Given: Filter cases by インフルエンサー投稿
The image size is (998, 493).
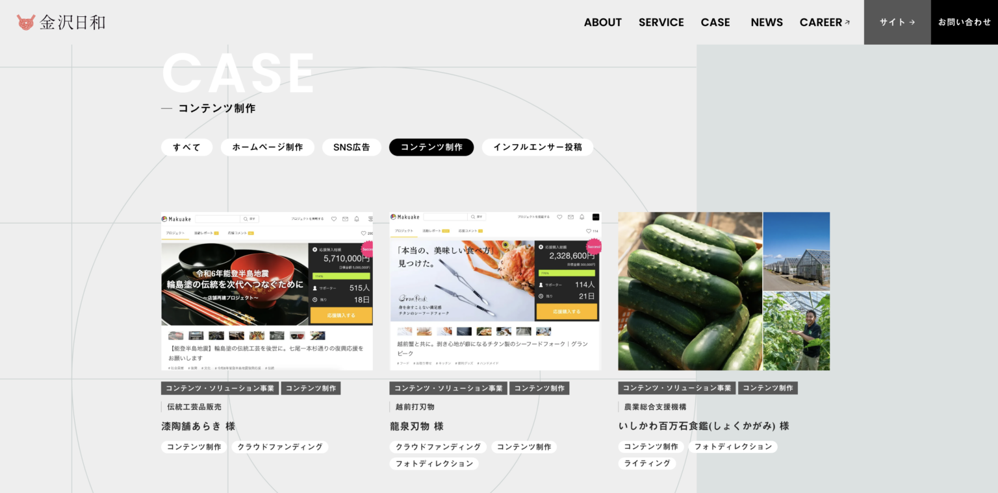Looking at the screenshot, I should [x=537, y=147].
